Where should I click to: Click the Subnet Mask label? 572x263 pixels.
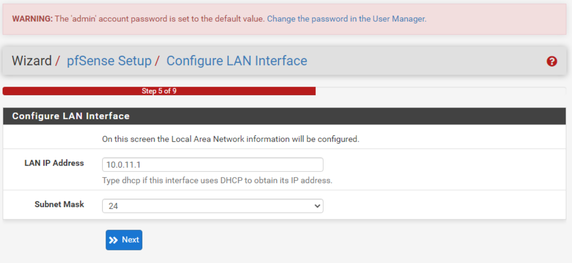tap(59, 204)
